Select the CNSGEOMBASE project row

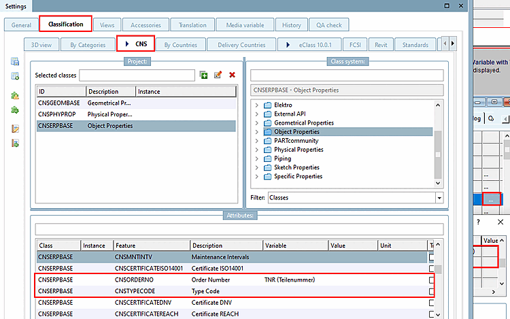pos(136,103)
